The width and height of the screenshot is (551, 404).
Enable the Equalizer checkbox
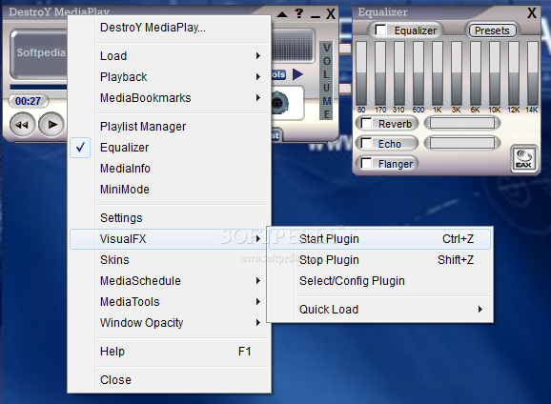pos(380,30)
